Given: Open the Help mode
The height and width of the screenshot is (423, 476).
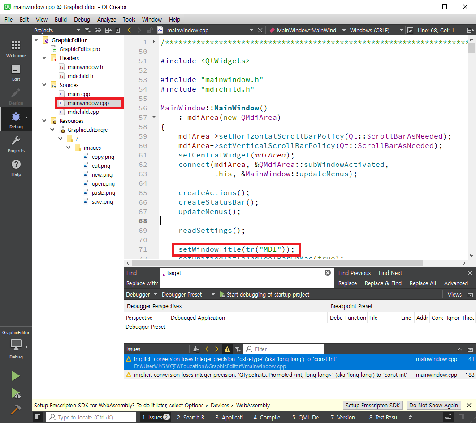Looking at the screenshot, I should 16,168.
